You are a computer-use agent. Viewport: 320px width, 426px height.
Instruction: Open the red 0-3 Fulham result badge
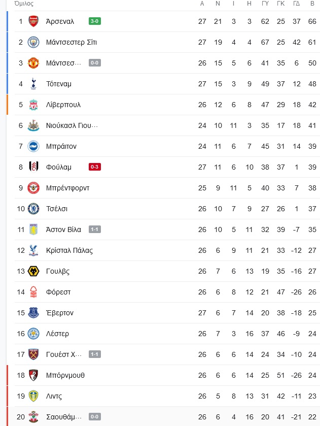tap(95, 167)
